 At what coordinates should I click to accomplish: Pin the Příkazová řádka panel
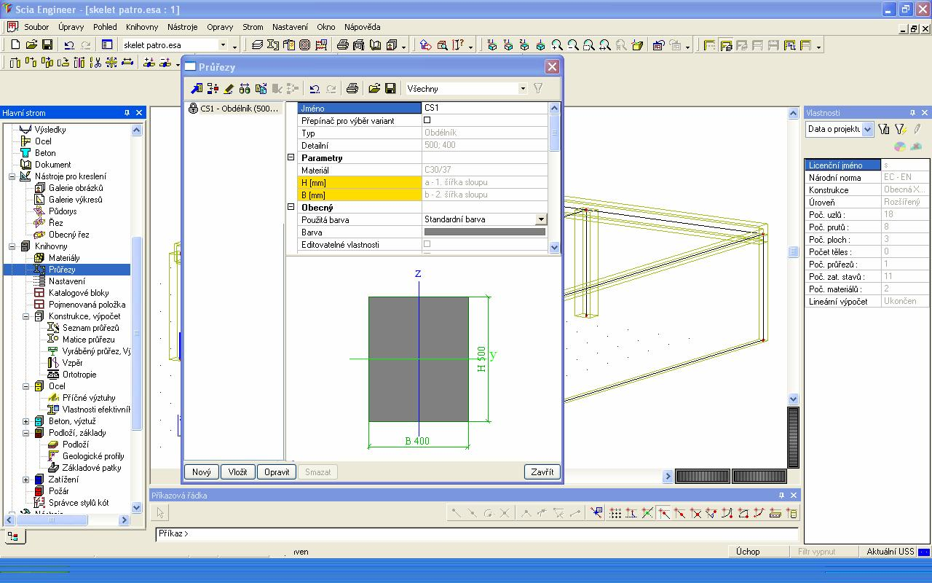click(x=781, y=496)
